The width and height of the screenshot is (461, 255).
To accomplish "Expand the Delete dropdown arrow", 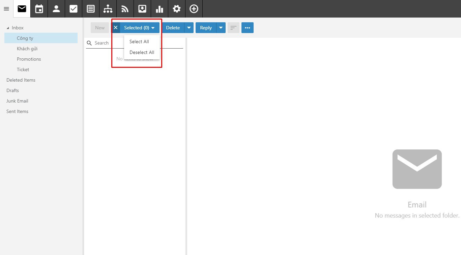I will pyautogui.click(x=189, y=28).
